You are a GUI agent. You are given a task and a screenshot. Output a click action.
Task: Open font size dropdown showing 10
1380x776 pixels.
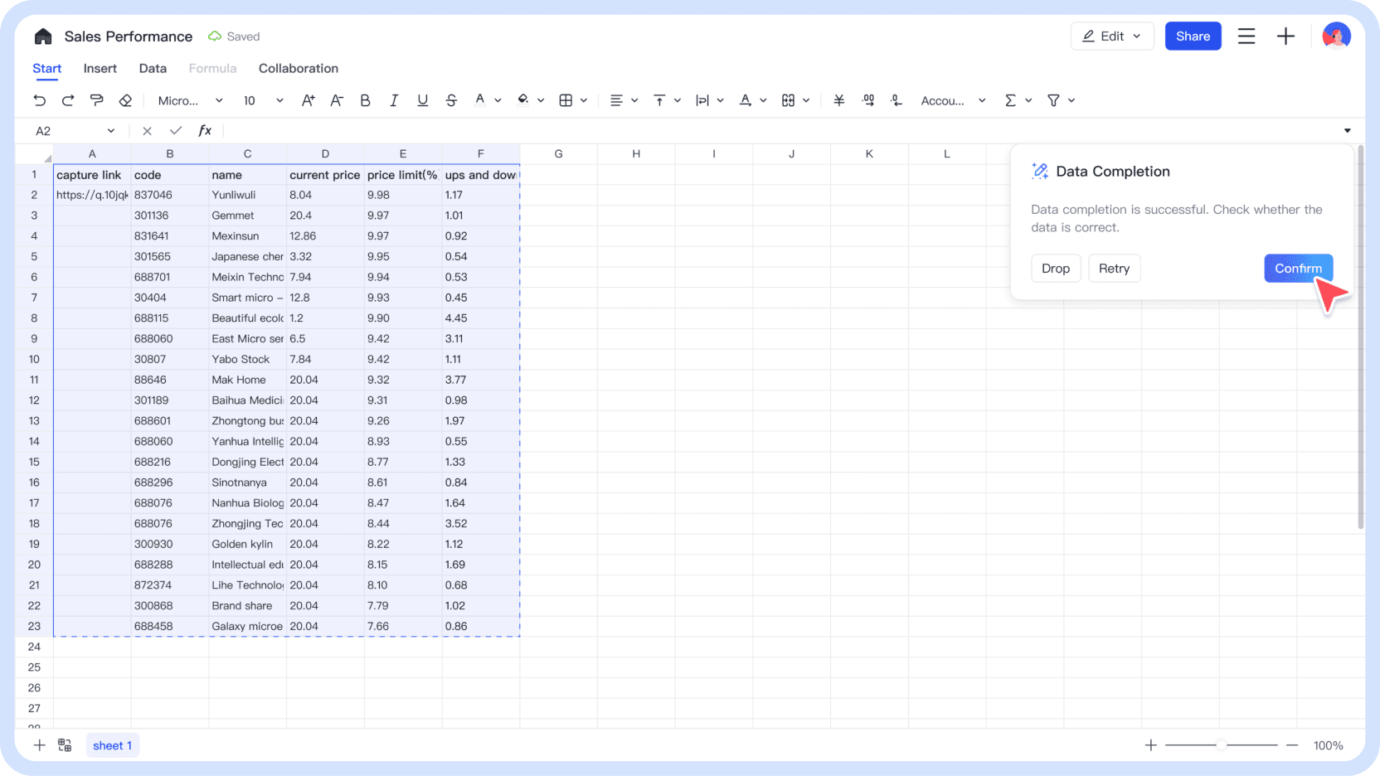click(263, 100)
